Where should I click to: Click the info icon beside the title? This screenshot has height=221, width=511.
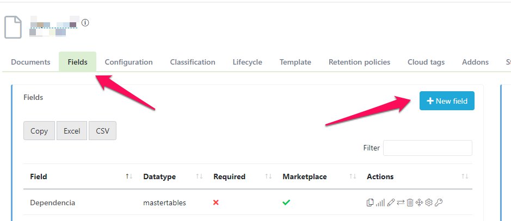click(x=85, y=23)
